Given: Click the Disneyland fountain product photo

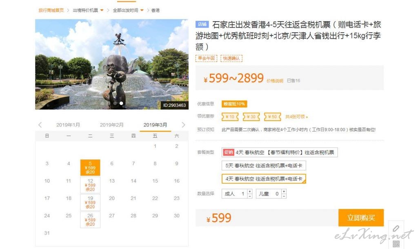Looking at the screenshot, I should point(112,64).
